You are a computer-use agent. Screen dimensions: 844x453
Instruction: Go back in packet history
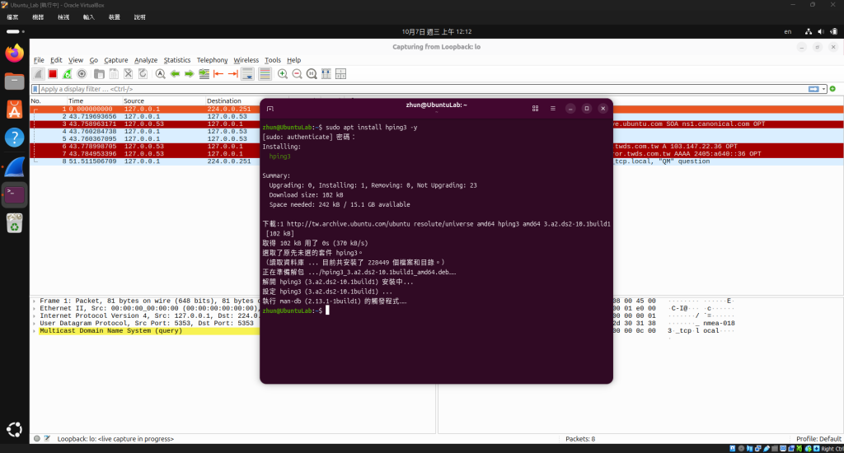click(x=175, y=73)
